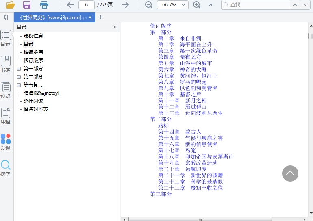This screenshot has width=313, height=221.
Task: Click the horizontal scrollbar thumb
Action: pos(200,219)
